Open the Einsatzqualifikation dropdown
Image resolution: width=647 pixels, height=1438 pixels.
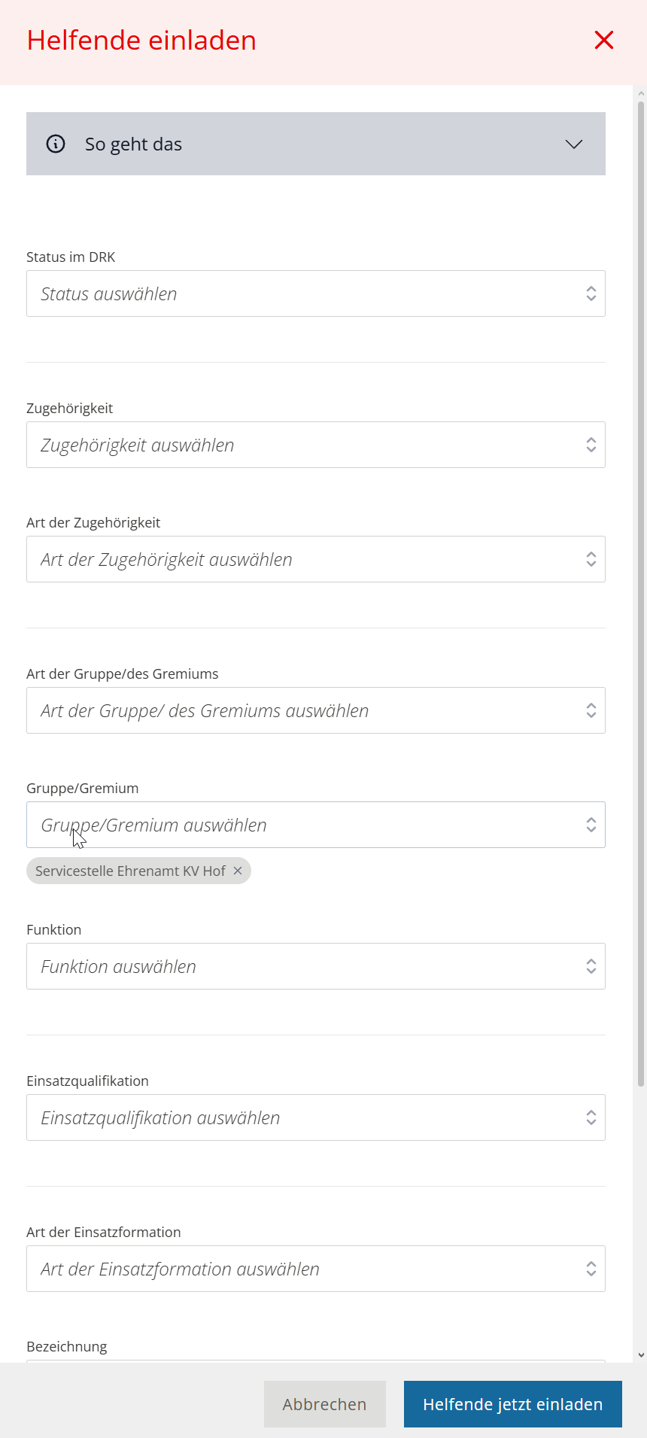tap(301, 1117)
